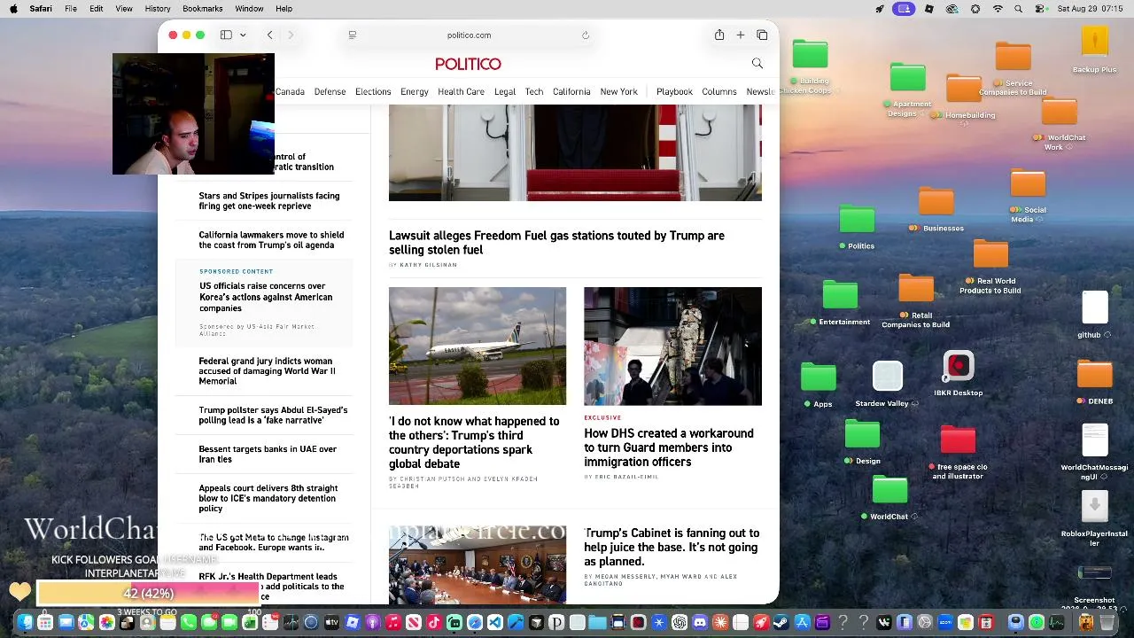The height and width of the screenshot is (638, 1134).
Task: Open the California section
Action: click(x=571, y=92)
